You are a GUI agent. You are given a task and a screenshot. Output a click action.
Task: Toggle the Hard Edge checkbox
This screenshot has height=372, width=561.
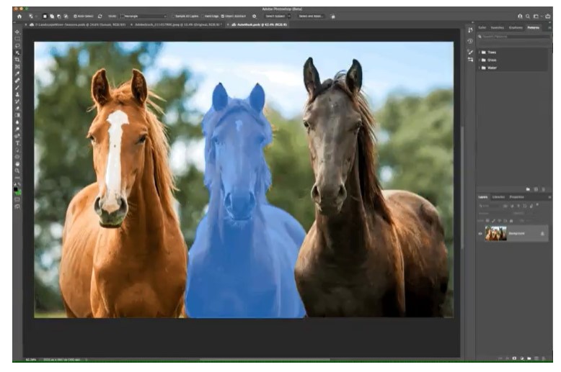(x=203, y=17)
